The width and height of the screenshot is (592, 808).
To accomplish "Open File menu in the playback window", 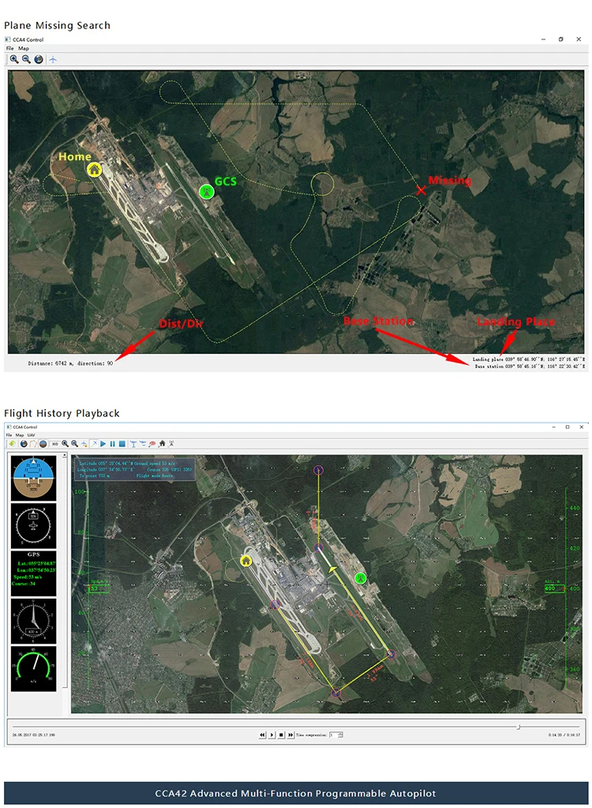I will [9, 435].
